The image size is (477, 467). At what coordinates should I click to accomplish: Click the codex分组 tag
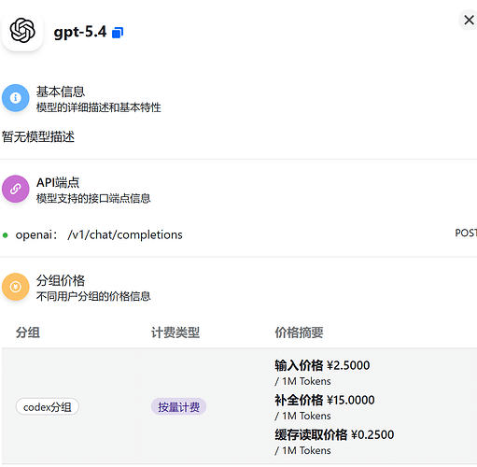tap(48, 406)
